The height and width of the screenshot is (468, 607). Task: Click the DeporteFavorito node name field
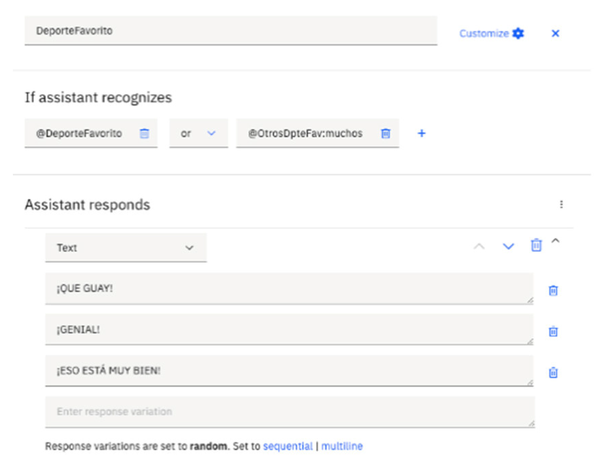pyautogui.click(x=230, y=31)
